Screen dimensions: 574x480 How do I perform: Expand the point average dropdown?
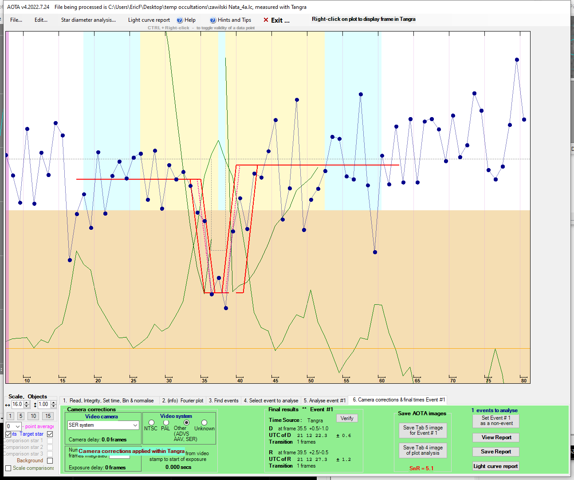18,427
